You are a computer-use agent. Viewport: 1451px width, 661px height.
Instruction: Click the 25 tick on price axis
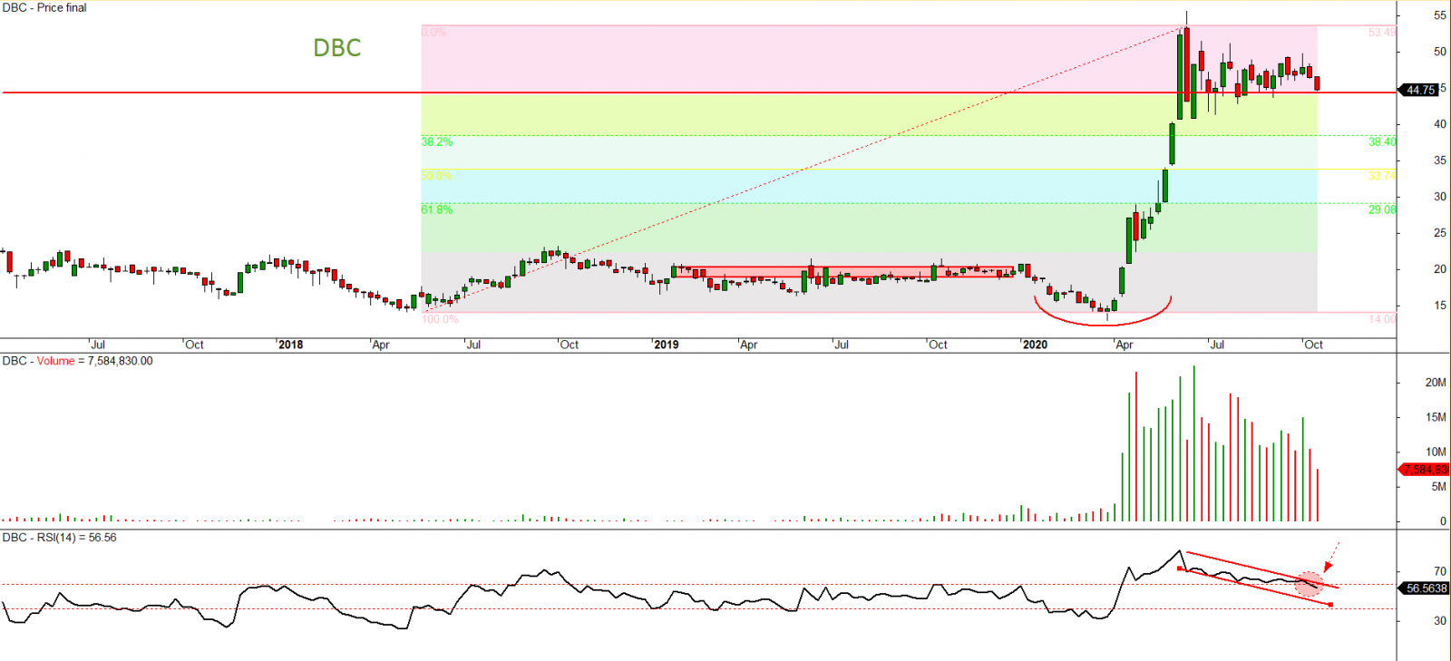tap(1440, 233)
